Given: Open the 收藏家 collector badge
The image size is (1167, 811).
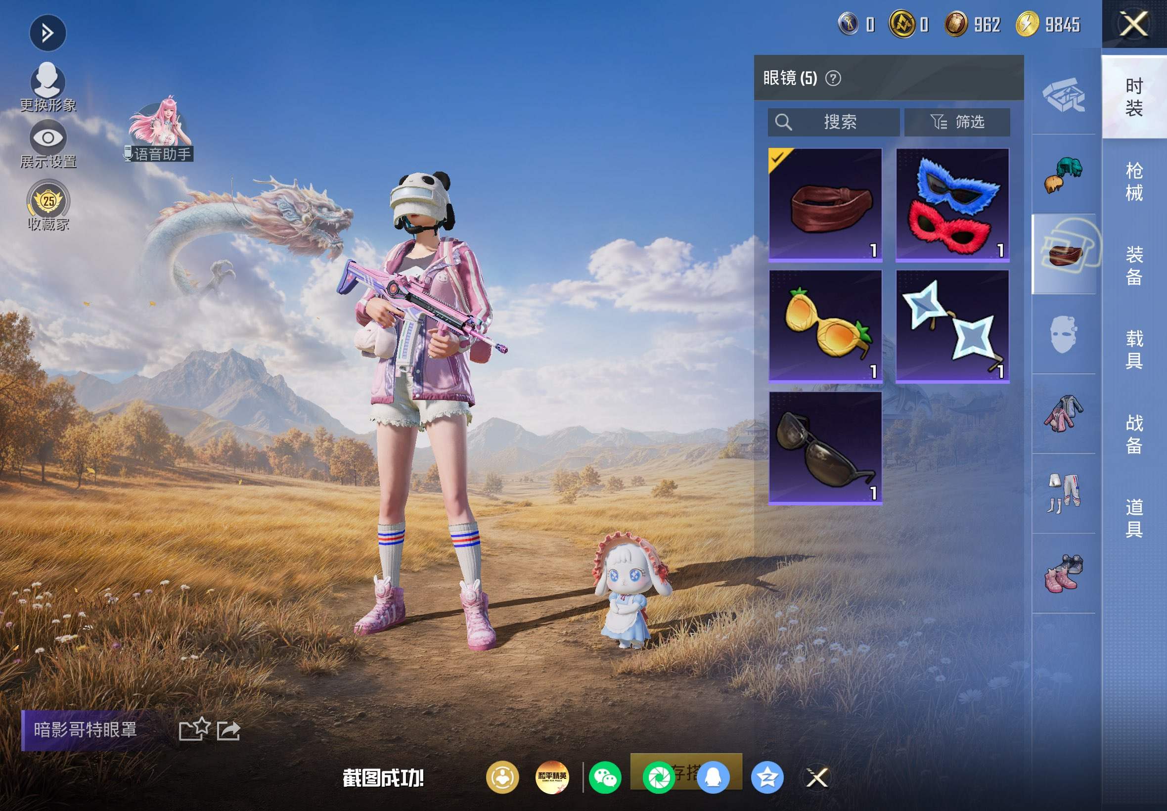Looking at the screenshot, I should pos(48,206).
